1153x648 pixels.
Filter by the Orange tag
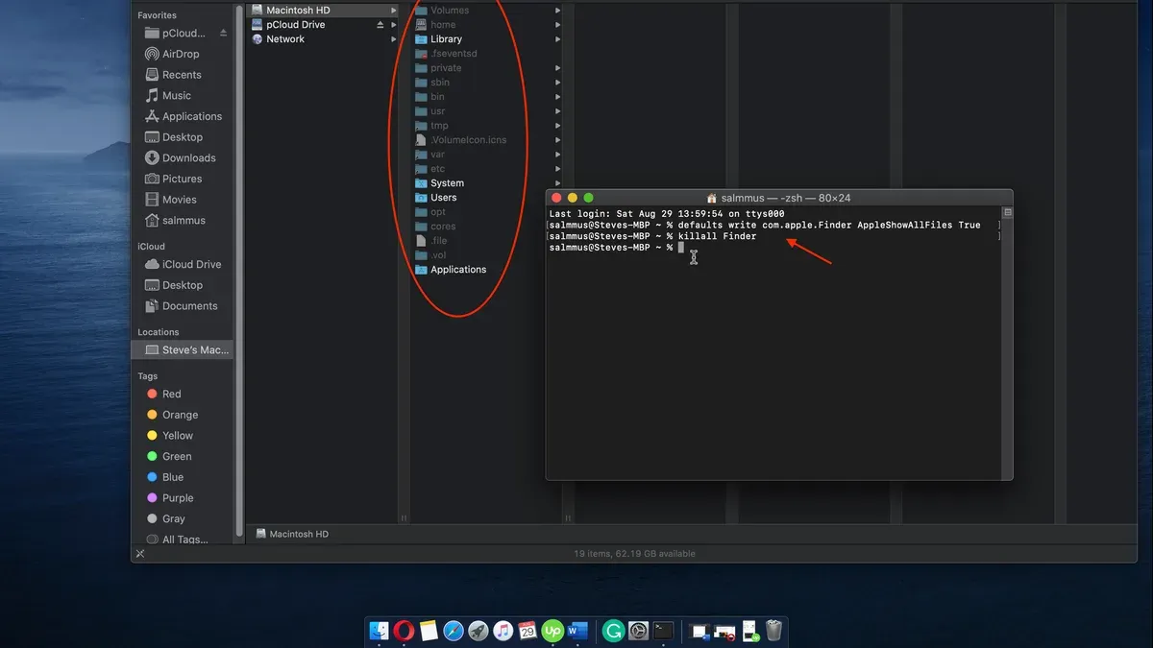click(172, 415)
